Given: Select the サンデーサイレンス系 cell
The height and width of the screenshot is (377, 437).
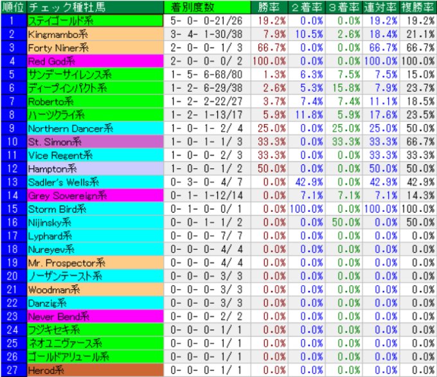Looking at the screenshot, I should click(x=95, y=75).
